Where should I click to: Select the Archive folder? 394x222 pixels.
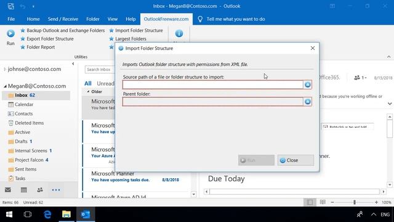click(x=22, y=132)
